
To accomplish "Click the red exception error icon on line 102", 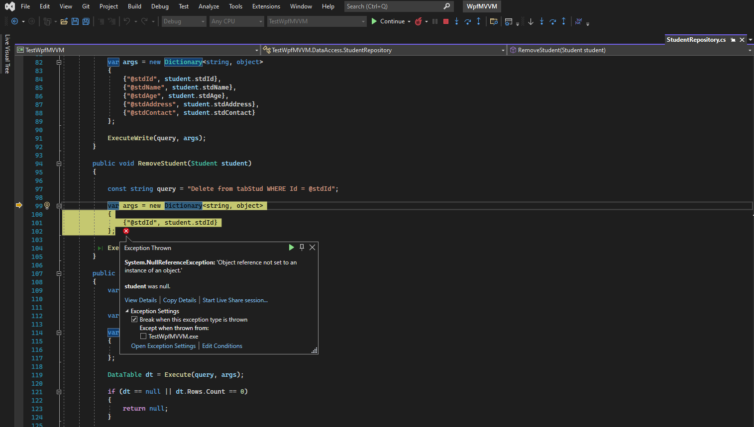I will [126, 231].
